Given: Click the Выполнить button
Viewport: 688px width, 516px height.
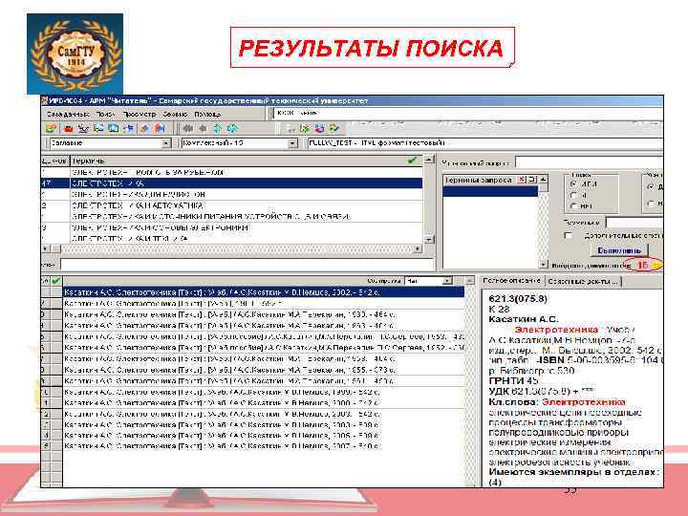Looking at the screenshot, I should click(x=618, y=250).
